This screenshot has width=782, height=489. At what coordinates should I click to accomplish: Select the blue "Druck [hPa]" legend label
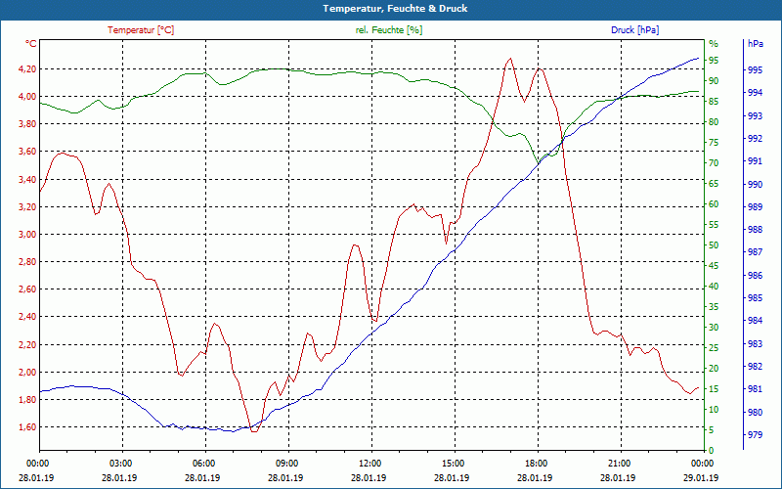tap(634, 30)
